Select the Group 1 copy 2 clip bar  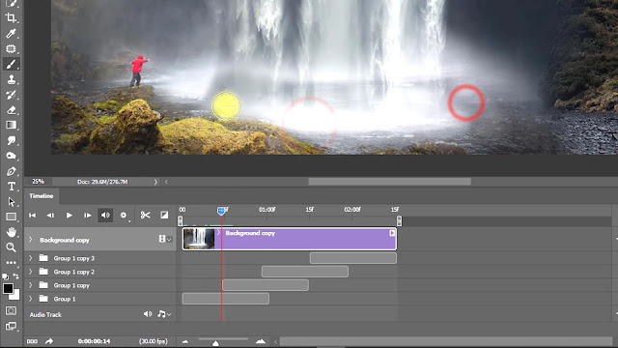click(305, 272)
